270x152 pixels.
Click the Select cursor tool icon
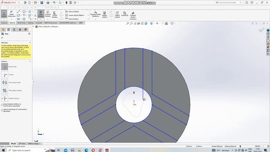point(60,3)
